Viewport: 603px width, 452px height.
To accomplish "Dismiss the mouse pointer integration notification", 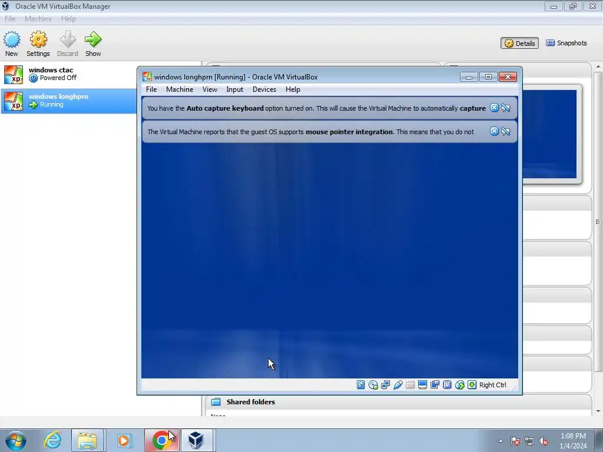I will point(494,131).
